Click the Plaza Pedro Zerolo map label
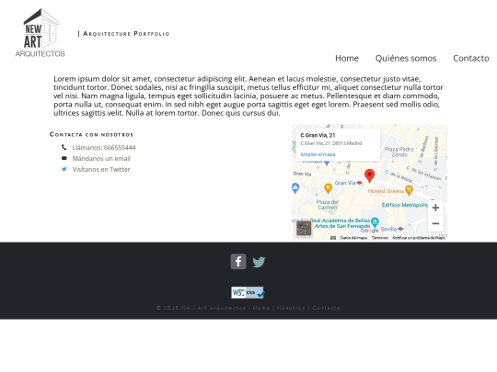Screen dimensions: 497x372 pyautogui.click(x=399, y=152)
